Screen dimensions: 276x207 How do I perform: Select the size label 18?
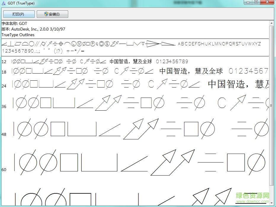[4, 71]
